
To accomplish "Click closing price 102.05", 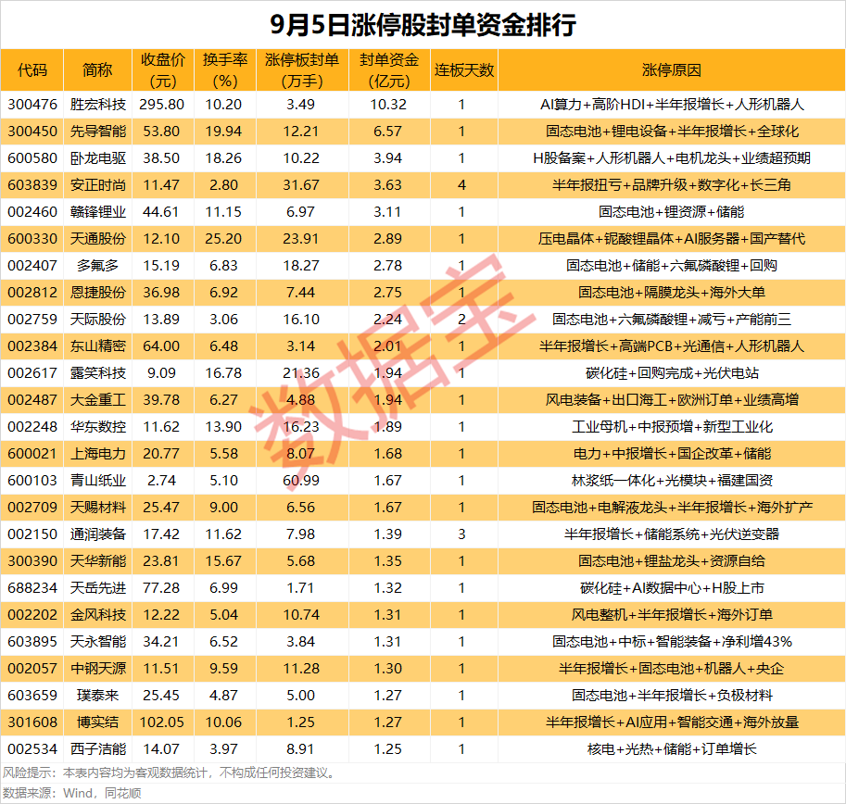I will (162, 722).
